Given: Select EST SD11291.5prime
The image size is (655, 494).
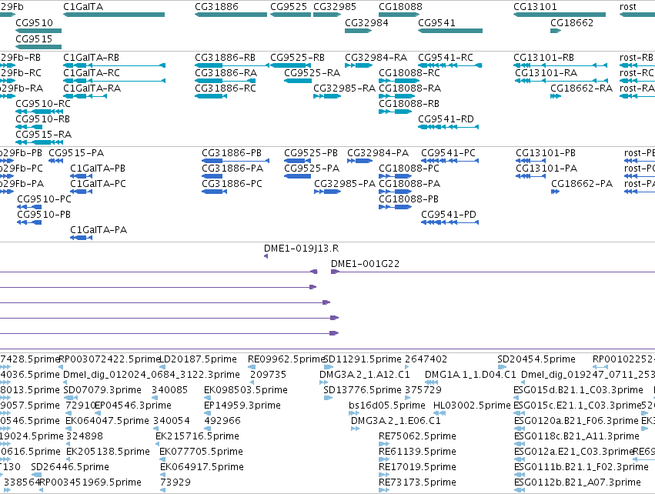Looking at the screenshot, I should 363,359.
